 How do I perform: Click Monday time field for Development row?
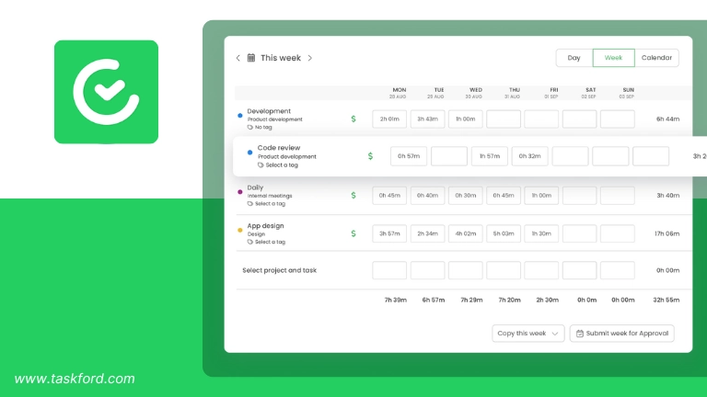[389, 119]
